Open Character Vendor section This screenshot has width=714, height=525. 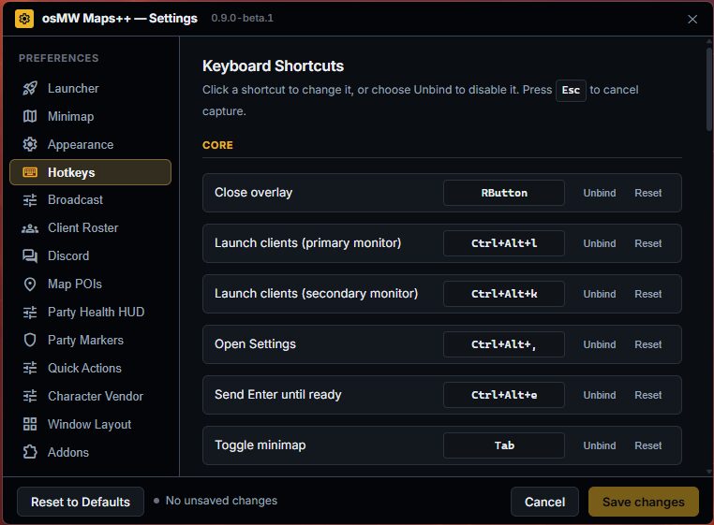click(x=90, y=396)
